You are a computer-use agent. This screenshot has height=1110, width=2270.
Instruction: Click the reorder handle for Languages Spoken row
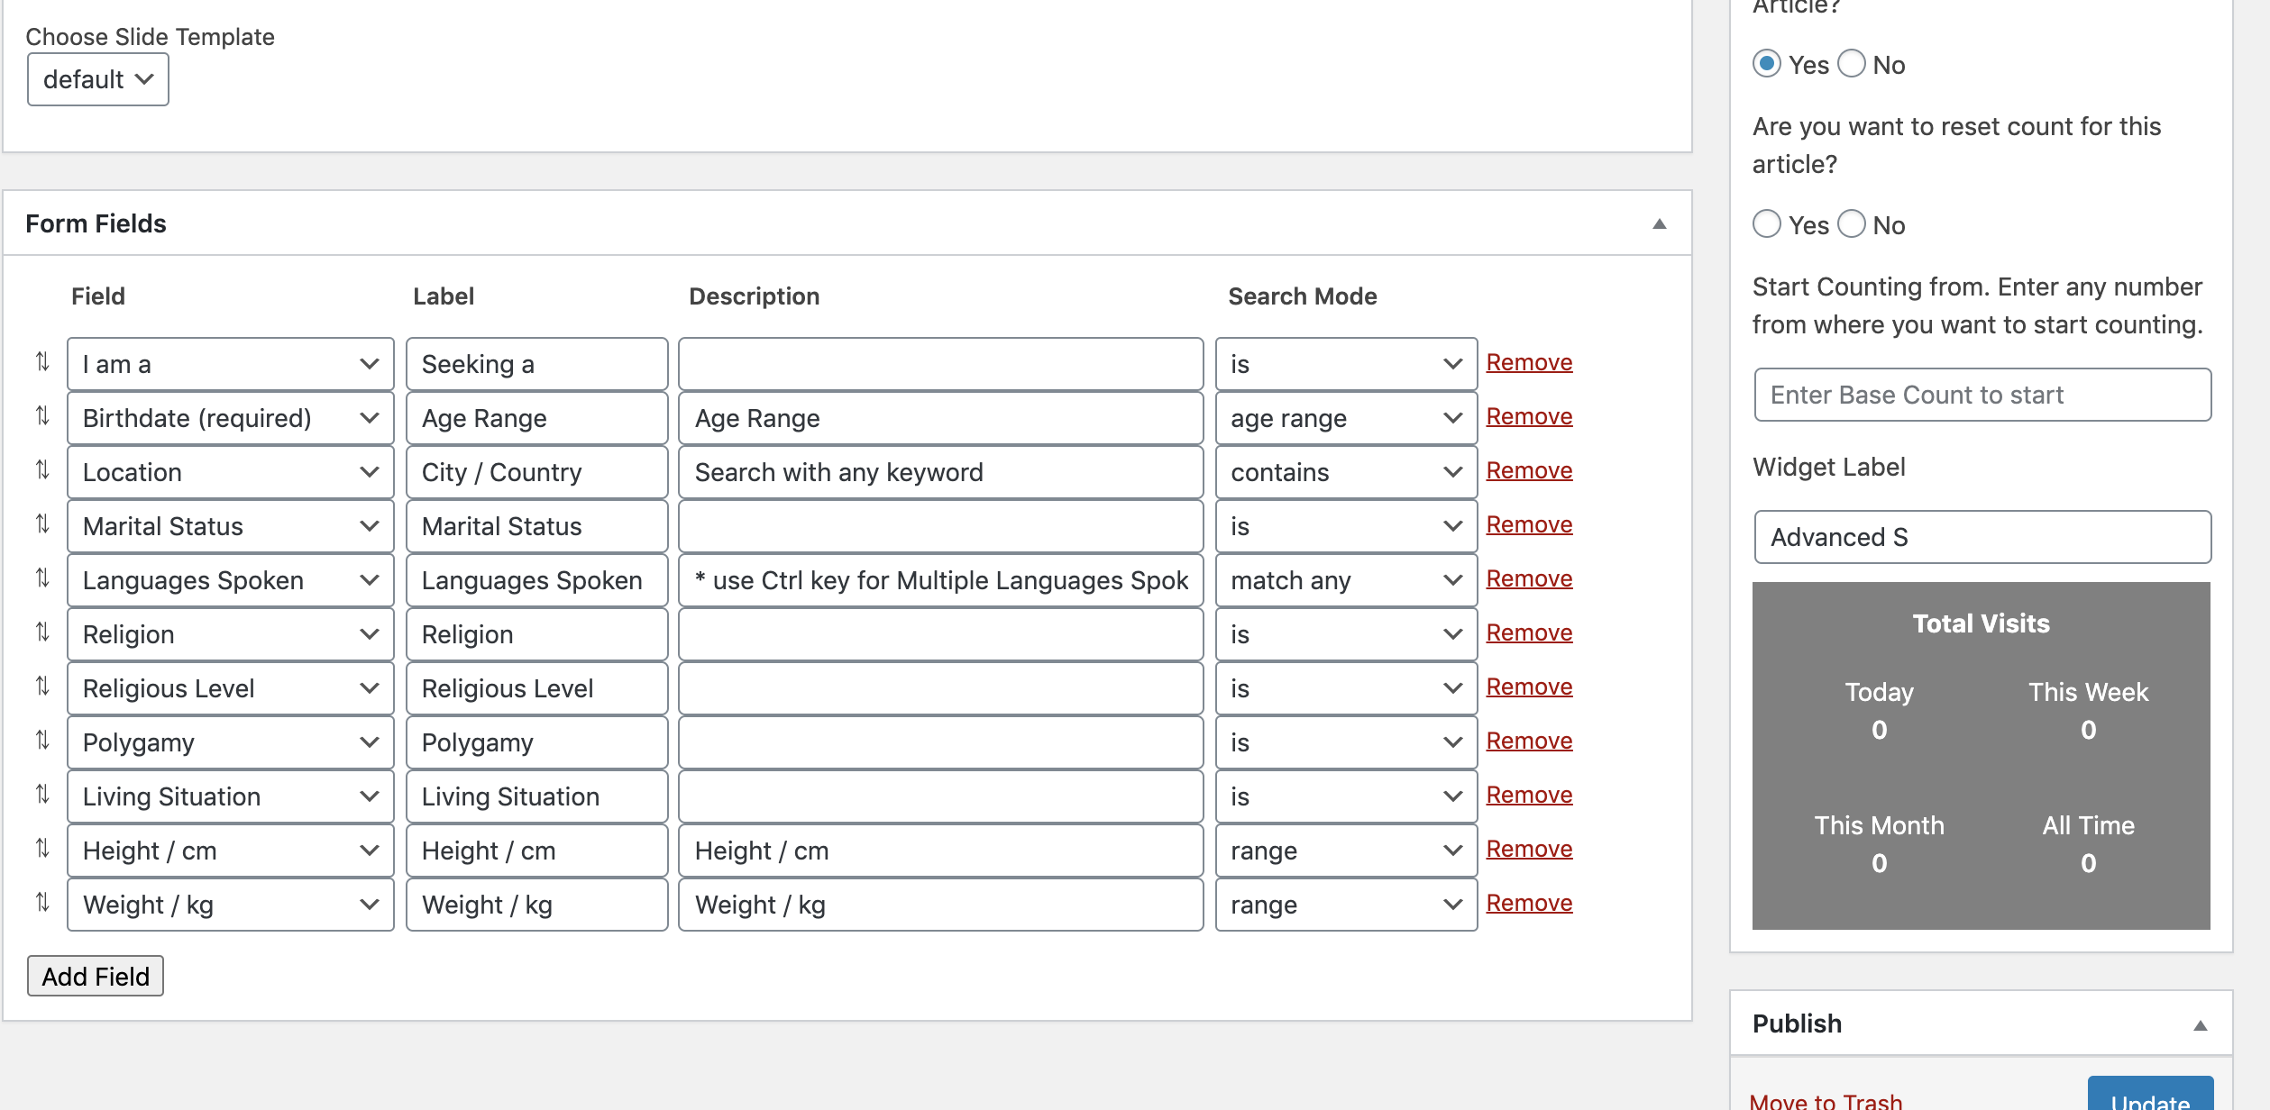tap(42, 578)
